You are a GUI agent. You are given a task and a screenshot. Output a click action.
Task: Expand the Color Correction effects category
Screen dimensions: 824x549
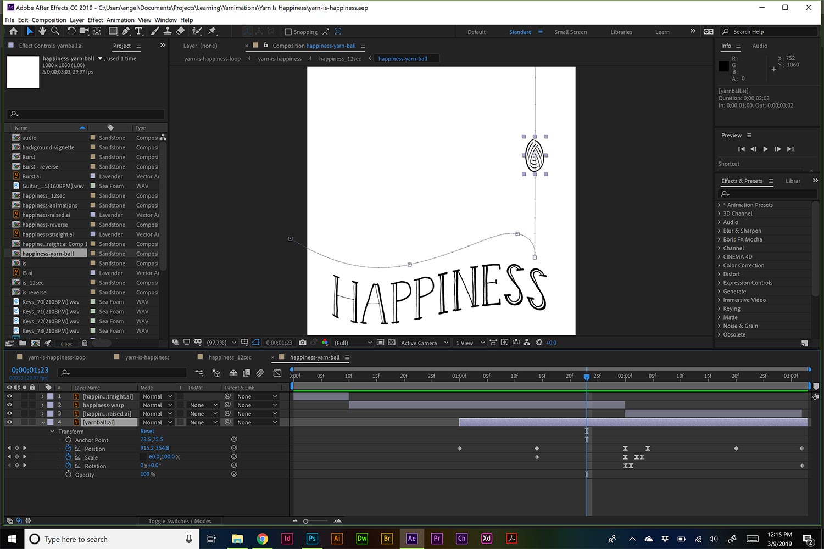[x=719, y=265]
